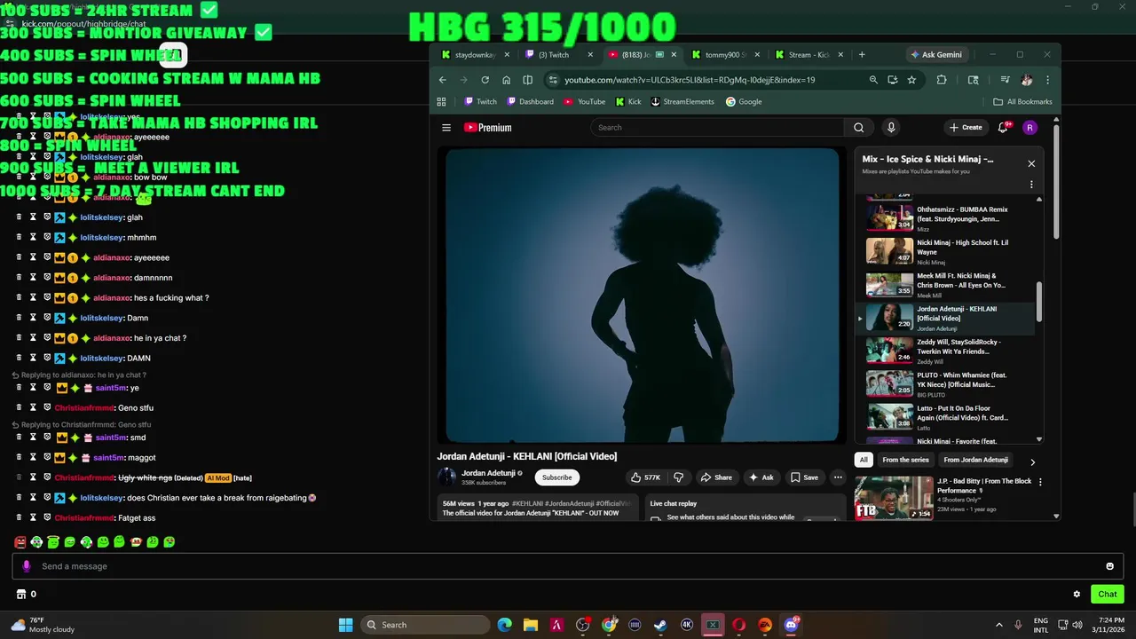This screenshot has width=1136, height=639.
Task: Open the Dashboard bookmark
Action: (x=529, y=102)
